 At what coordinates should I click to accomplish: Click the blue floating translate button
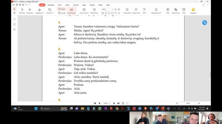point(205,22)
